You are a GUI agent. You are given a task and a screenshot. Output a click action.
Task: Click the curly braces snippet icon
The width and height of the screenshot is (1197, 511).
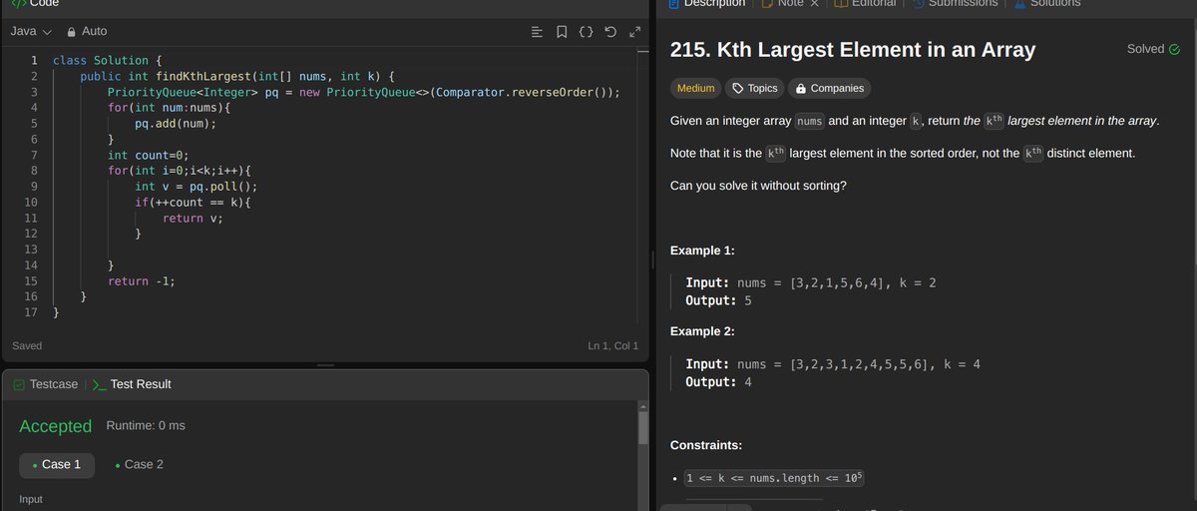pos(587,32)
